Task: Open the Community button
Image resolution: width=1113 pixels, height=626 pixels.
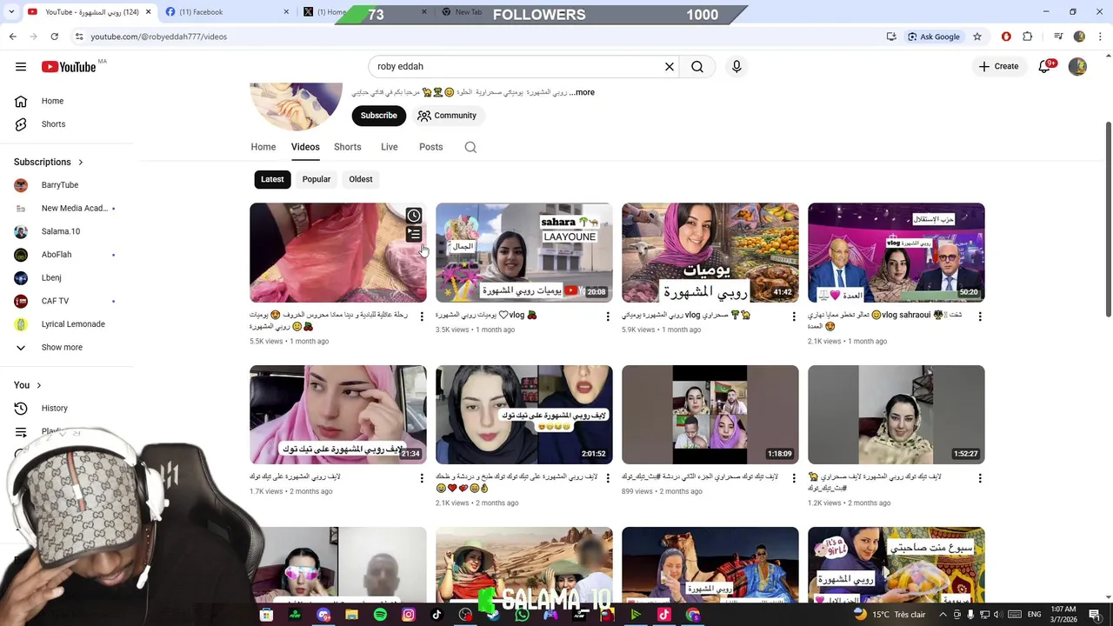Action: (x=447, y=116)
